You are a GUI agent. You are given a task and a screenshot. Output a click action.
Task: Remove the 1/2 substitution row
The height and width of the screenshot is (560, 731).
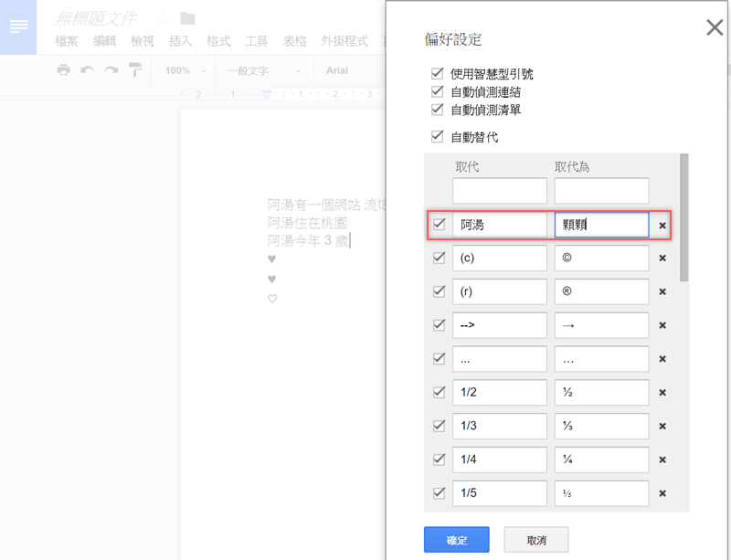[662, 393]
